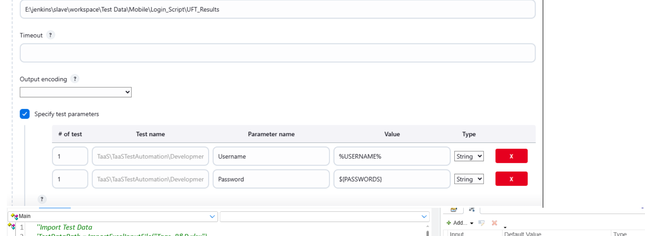Click the action icon beside line 1
Image resolution: width=645 pixels, height=236 pixels.
click(x=11, y=226)
